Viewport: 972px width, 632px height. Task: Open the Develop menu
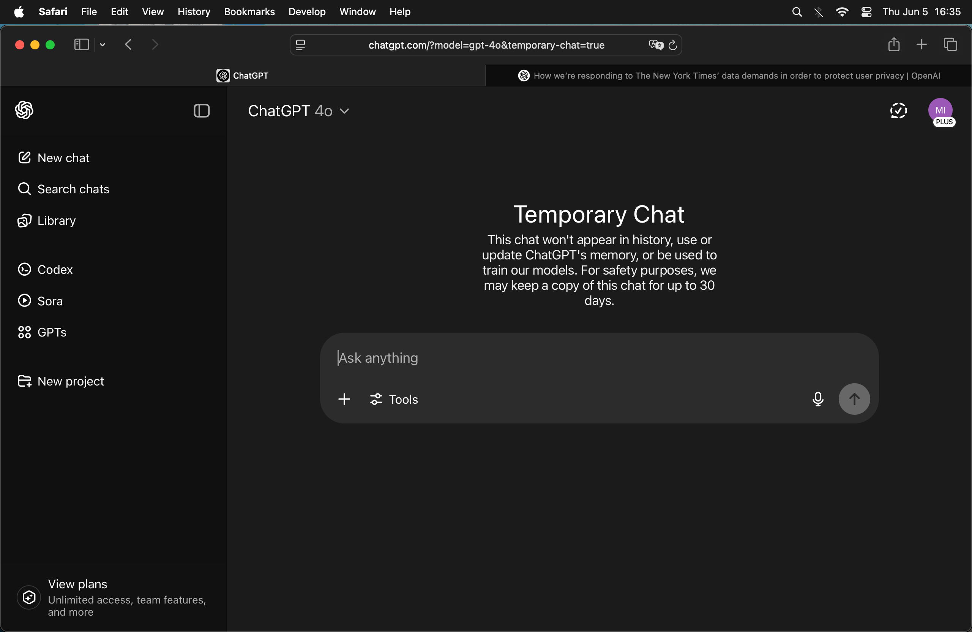tap(307, 12)
